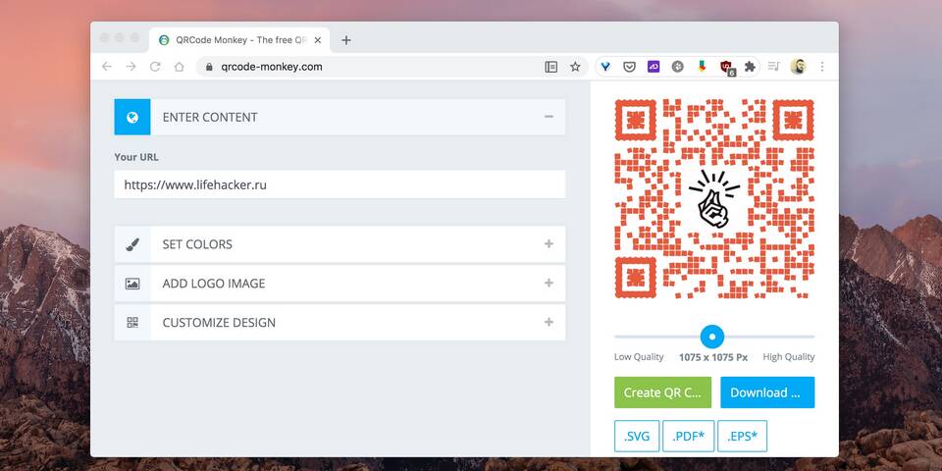Click the Low Quality label
The height and width of the screenshot is (471, 942).
[639, 357]
